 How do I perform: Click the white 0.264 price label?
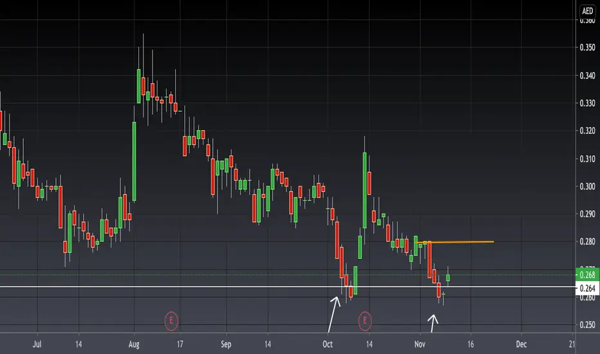587,288
